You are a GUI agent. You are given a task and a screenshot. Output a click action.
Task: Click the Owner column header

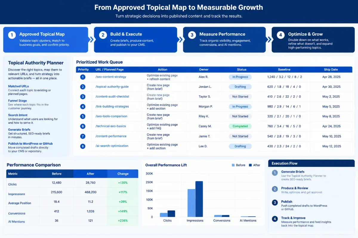point(204,70)
